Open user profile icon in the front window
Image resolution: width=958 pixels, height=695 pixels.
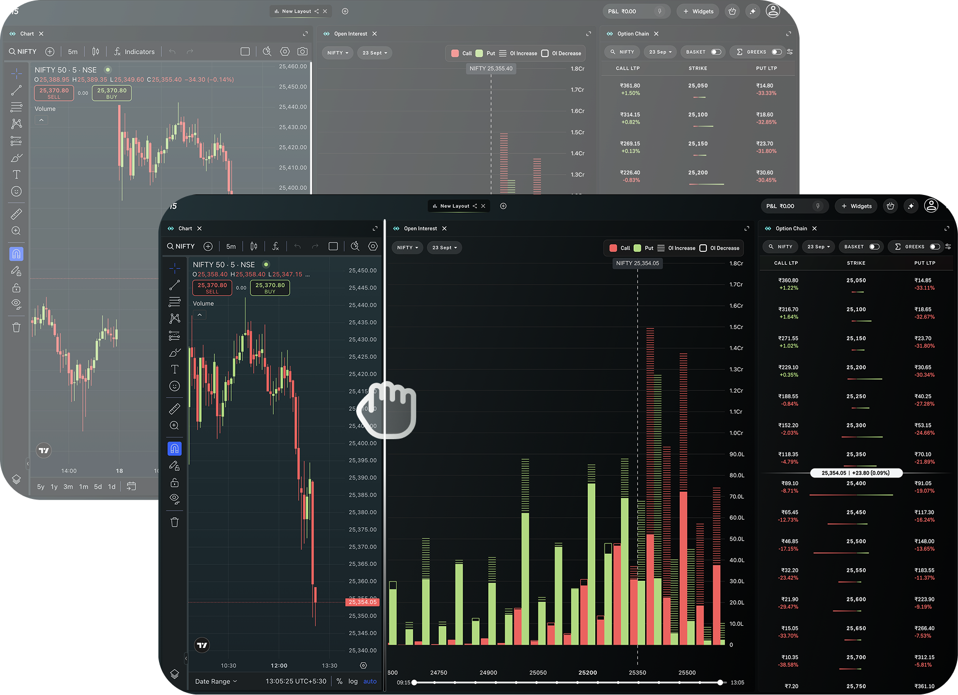click(x=931, y=206)
